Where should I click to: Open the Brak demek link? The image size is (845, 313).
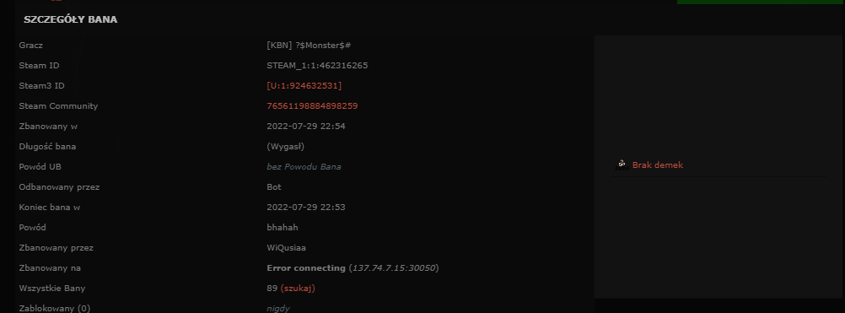point(658,165)
